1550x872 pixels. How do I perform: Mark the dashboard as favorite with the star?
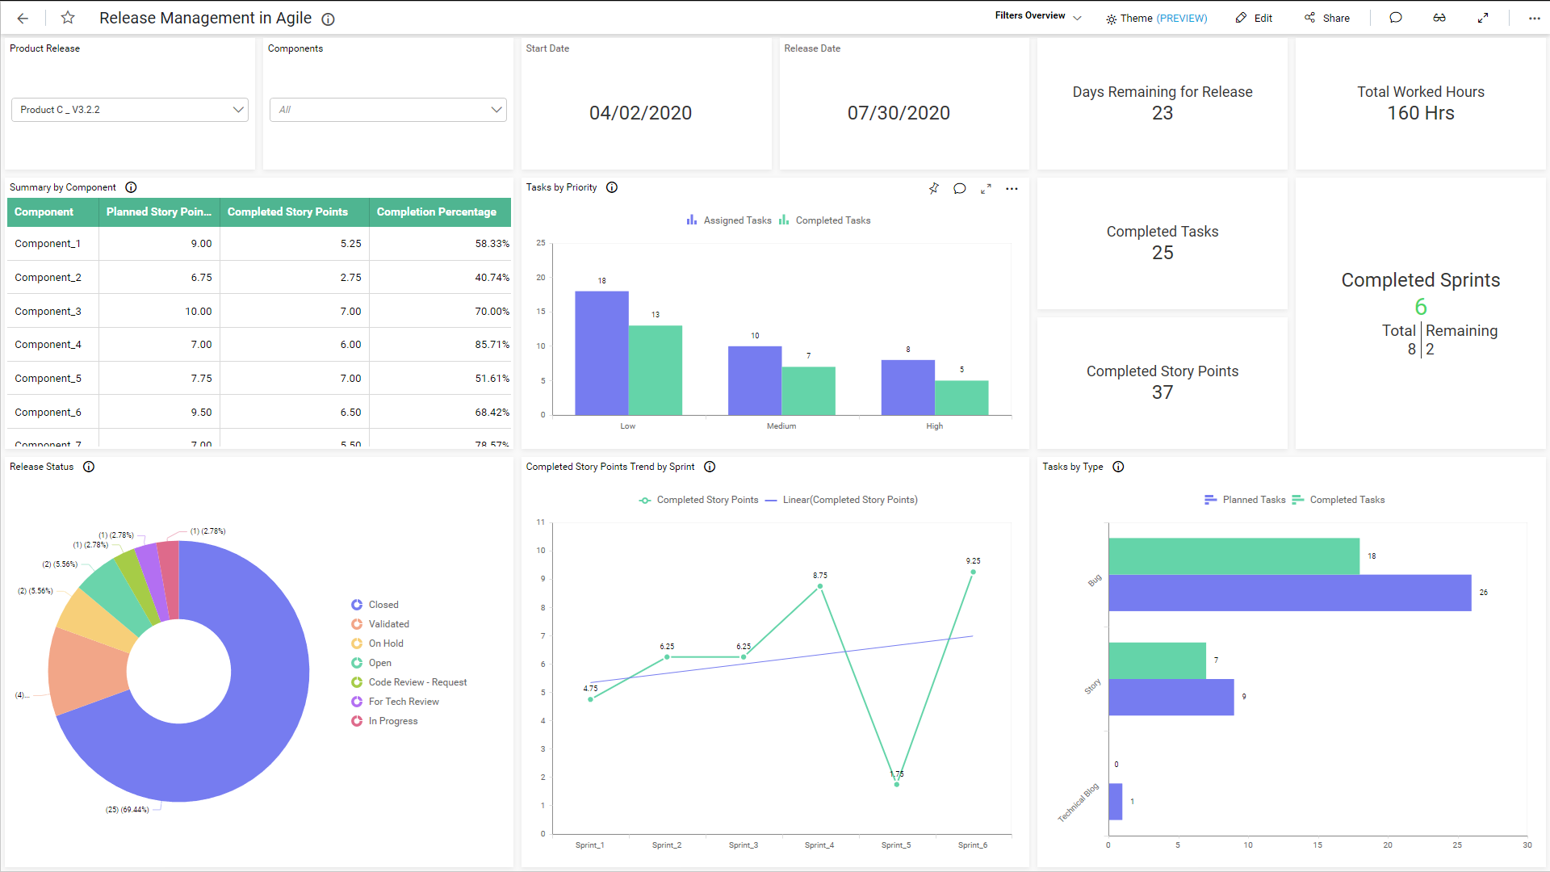(68, 18)
